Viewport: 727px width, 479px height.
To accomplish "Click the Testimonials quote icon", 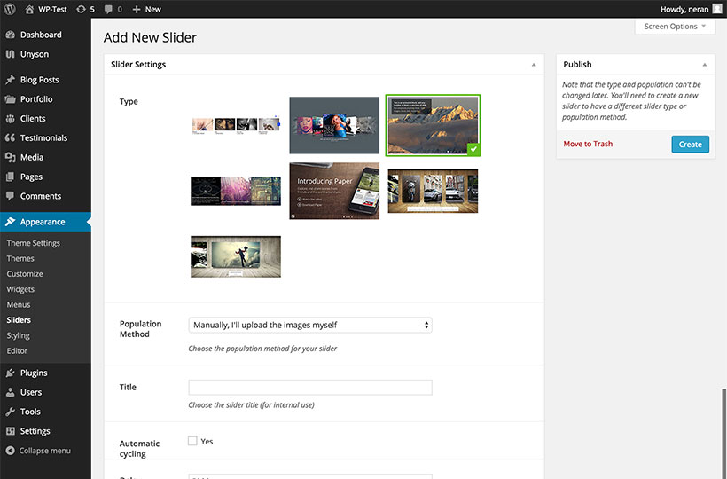I will click(11, 138).
